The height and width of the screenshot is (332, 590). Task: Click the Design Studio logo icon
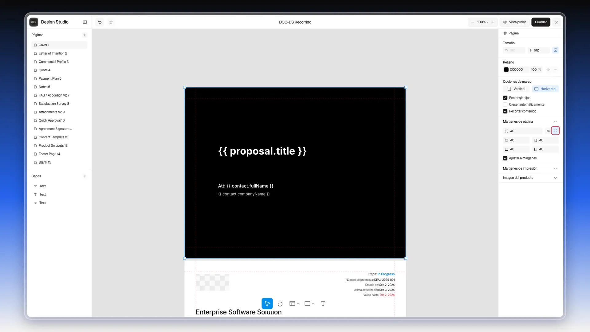(x=34, y=22)
